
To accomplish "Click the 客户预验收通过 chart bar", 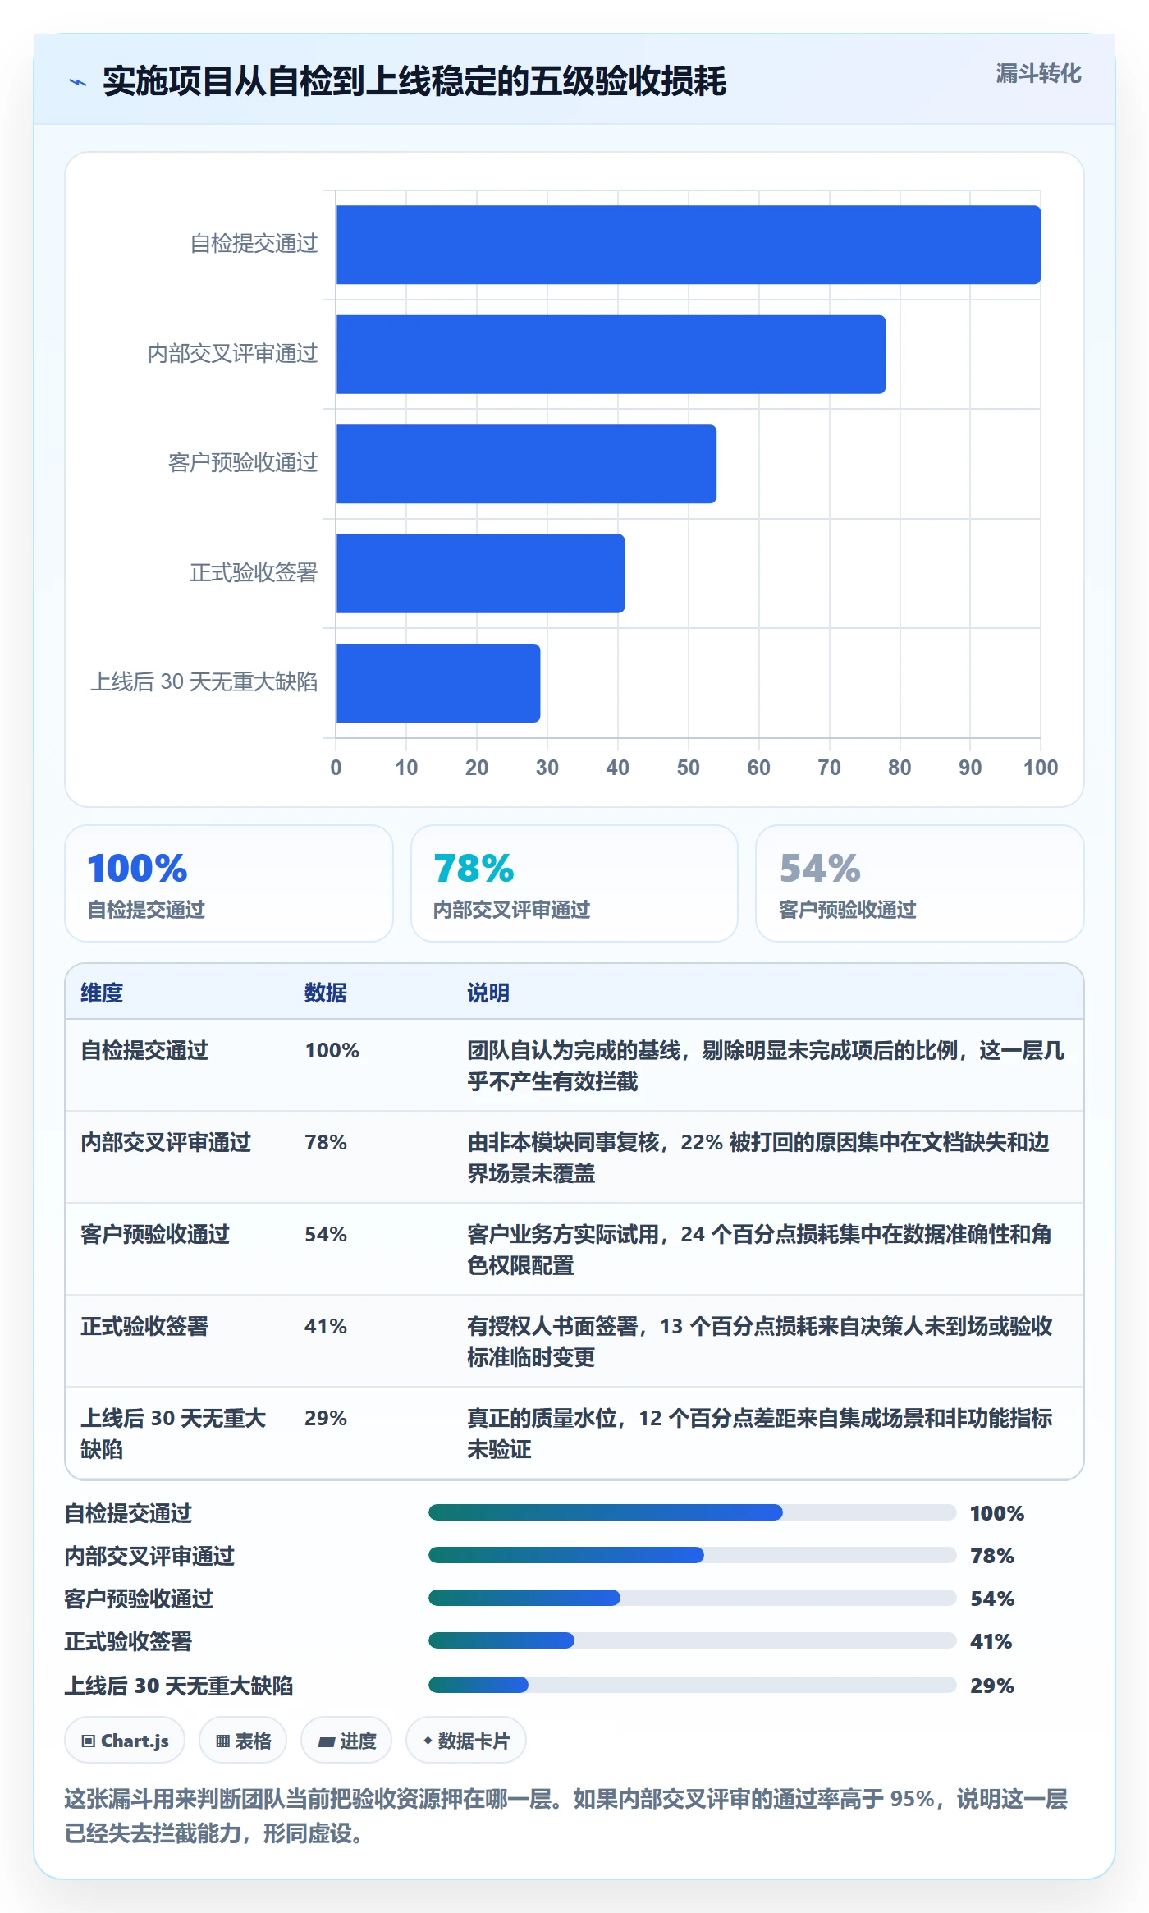I will tap(526, 464).
